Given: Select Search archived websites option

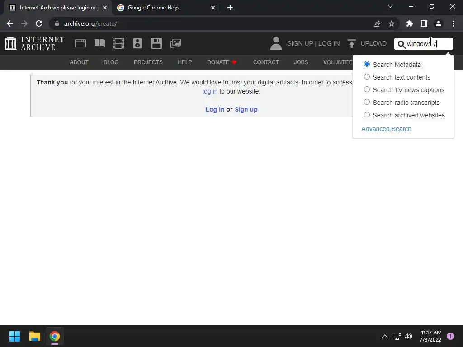Looking at the screenshot, I should [x=367, y=115].
